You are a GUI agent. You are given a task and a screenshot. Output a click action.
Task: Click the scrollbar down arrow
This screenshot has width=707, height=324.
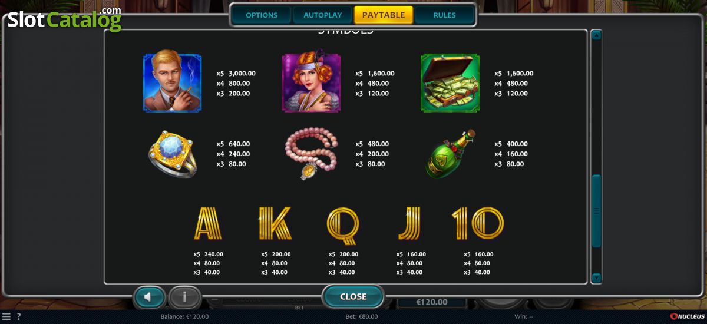[x=596, y=277]
